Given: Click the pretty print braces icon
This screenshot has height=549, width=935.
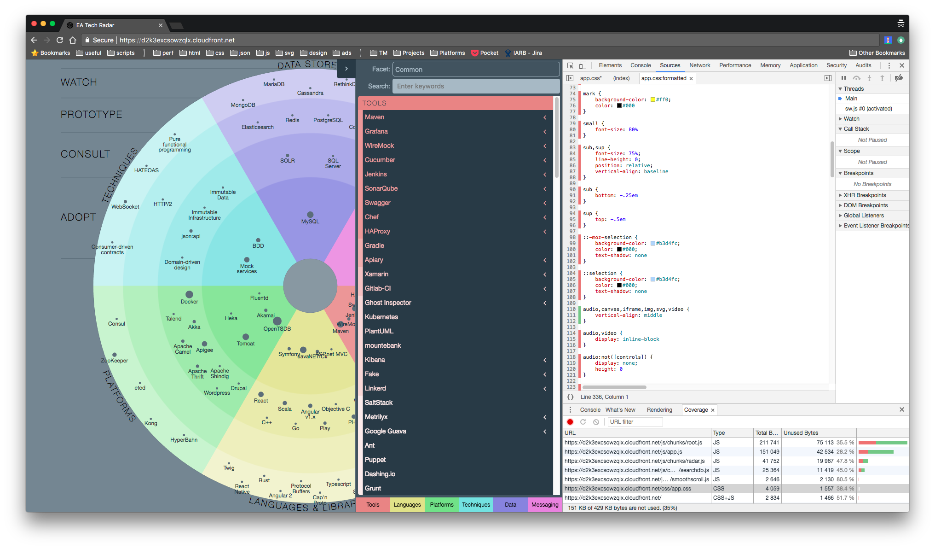Looking at the screenshot, I should [570, 397].
